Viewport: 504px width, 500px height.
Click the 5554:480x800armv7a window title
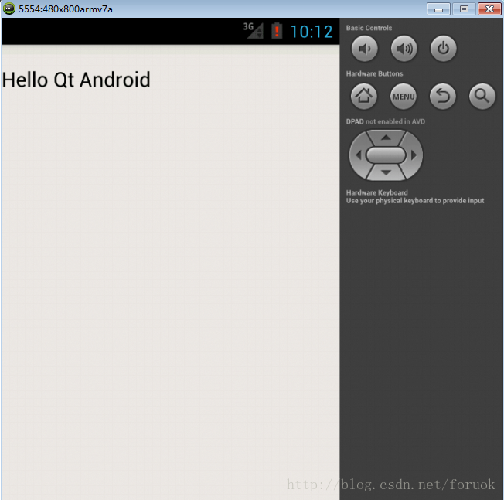click(66, 9)
